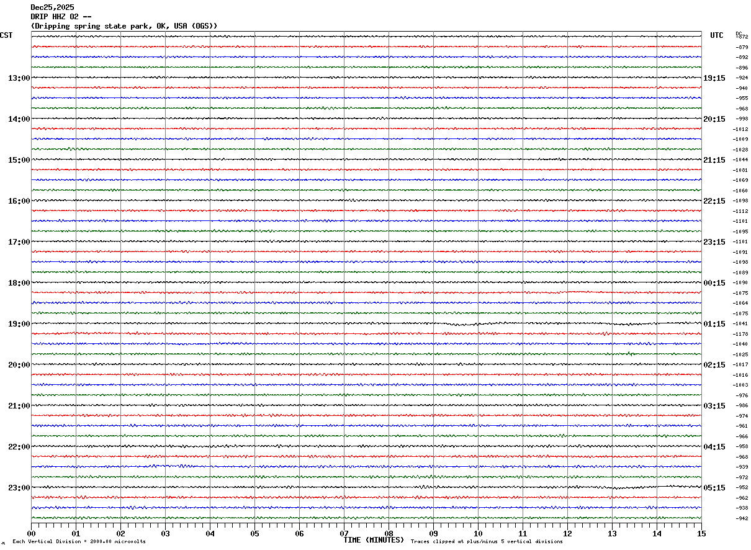This screenshot has height=550, width=751.
Task: Click the 12 tick label on minutes axis
Action: (567, 533)
